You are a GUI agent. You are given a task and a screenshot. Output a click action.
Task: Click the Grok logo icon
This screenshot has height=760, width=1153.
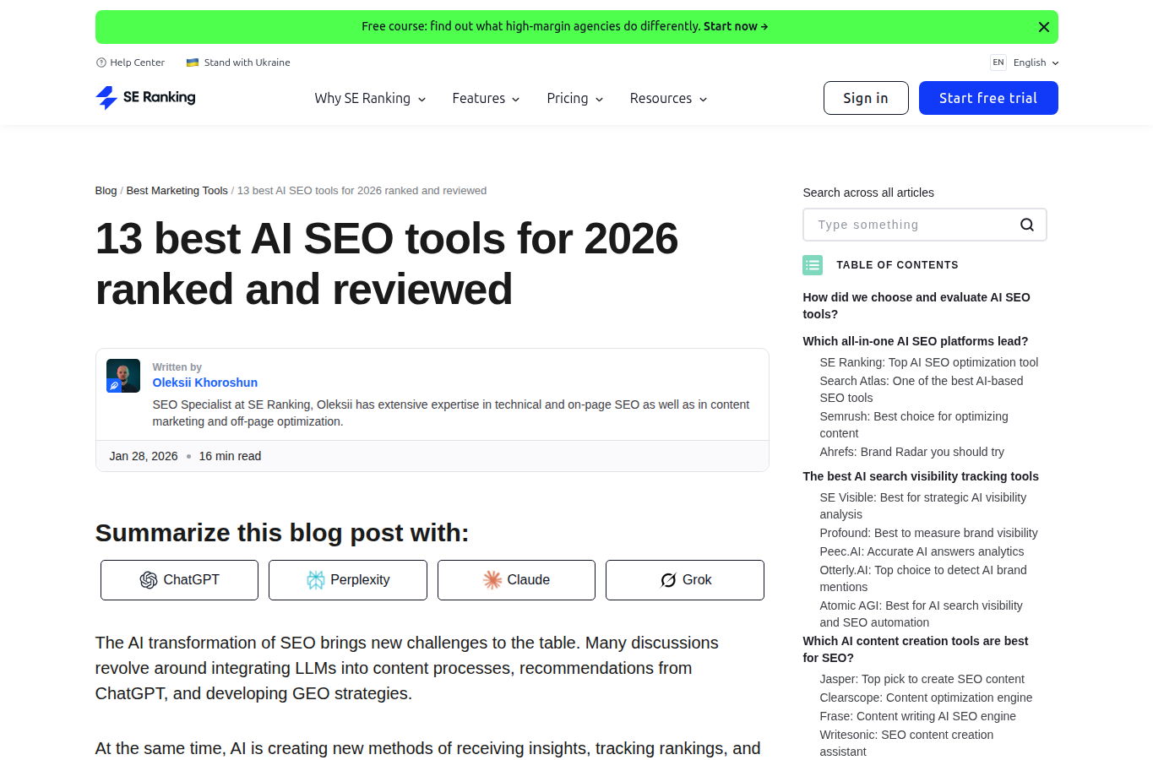point(668,580)
